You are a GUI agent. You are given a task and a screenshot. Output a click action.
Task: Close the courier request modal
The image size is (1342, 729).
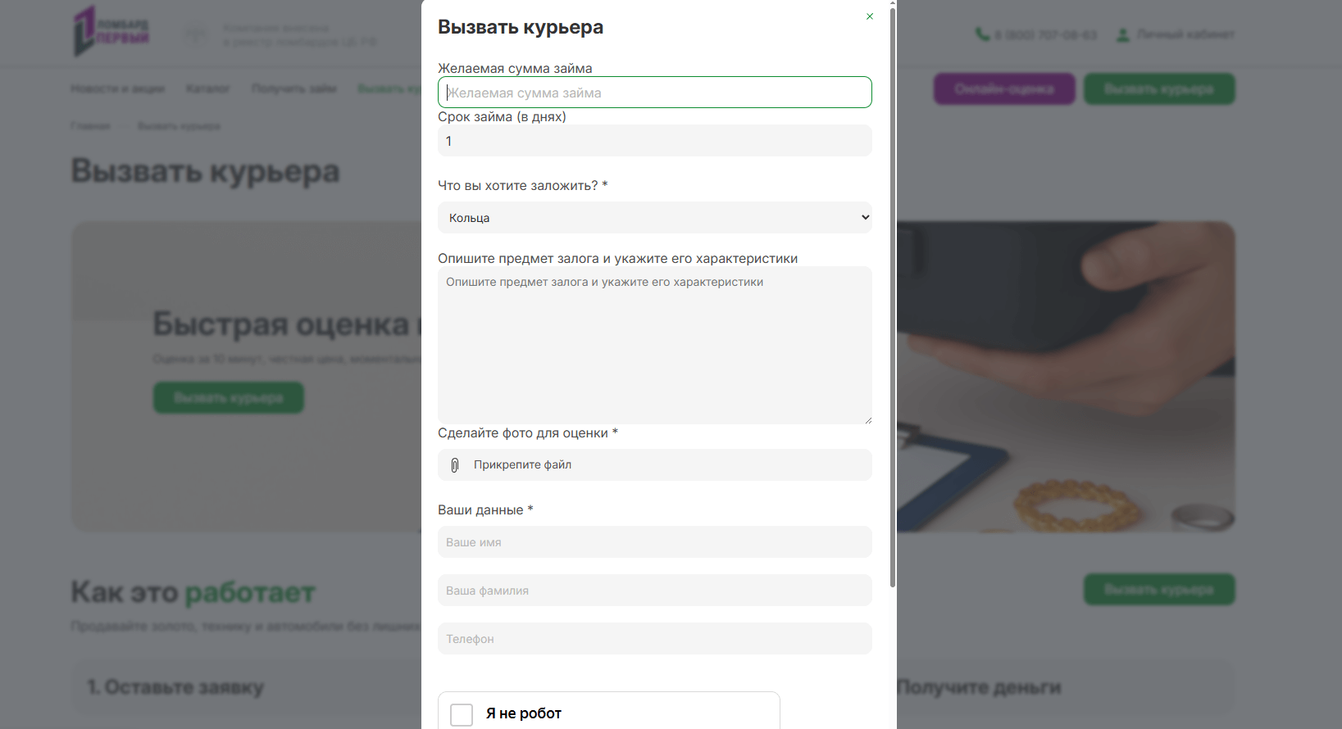(x=870, y=16)
